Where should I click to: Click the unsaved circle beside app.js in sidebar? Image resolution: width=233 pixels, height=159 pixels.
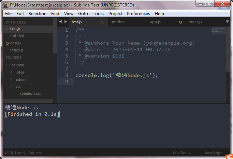[7, 43]
